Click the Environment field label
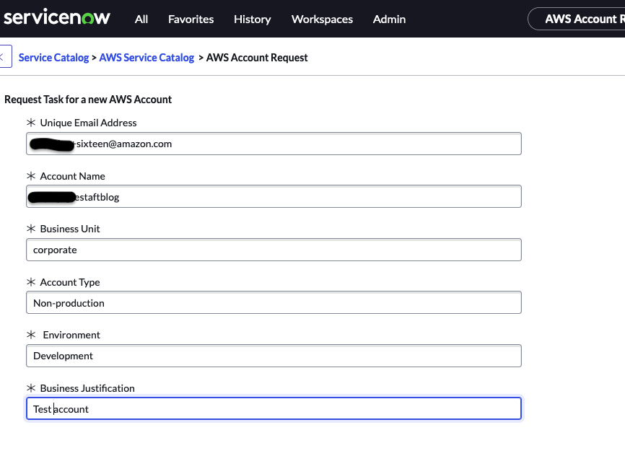This screenshot has height=456, width=625. click(x=71, y=335)
